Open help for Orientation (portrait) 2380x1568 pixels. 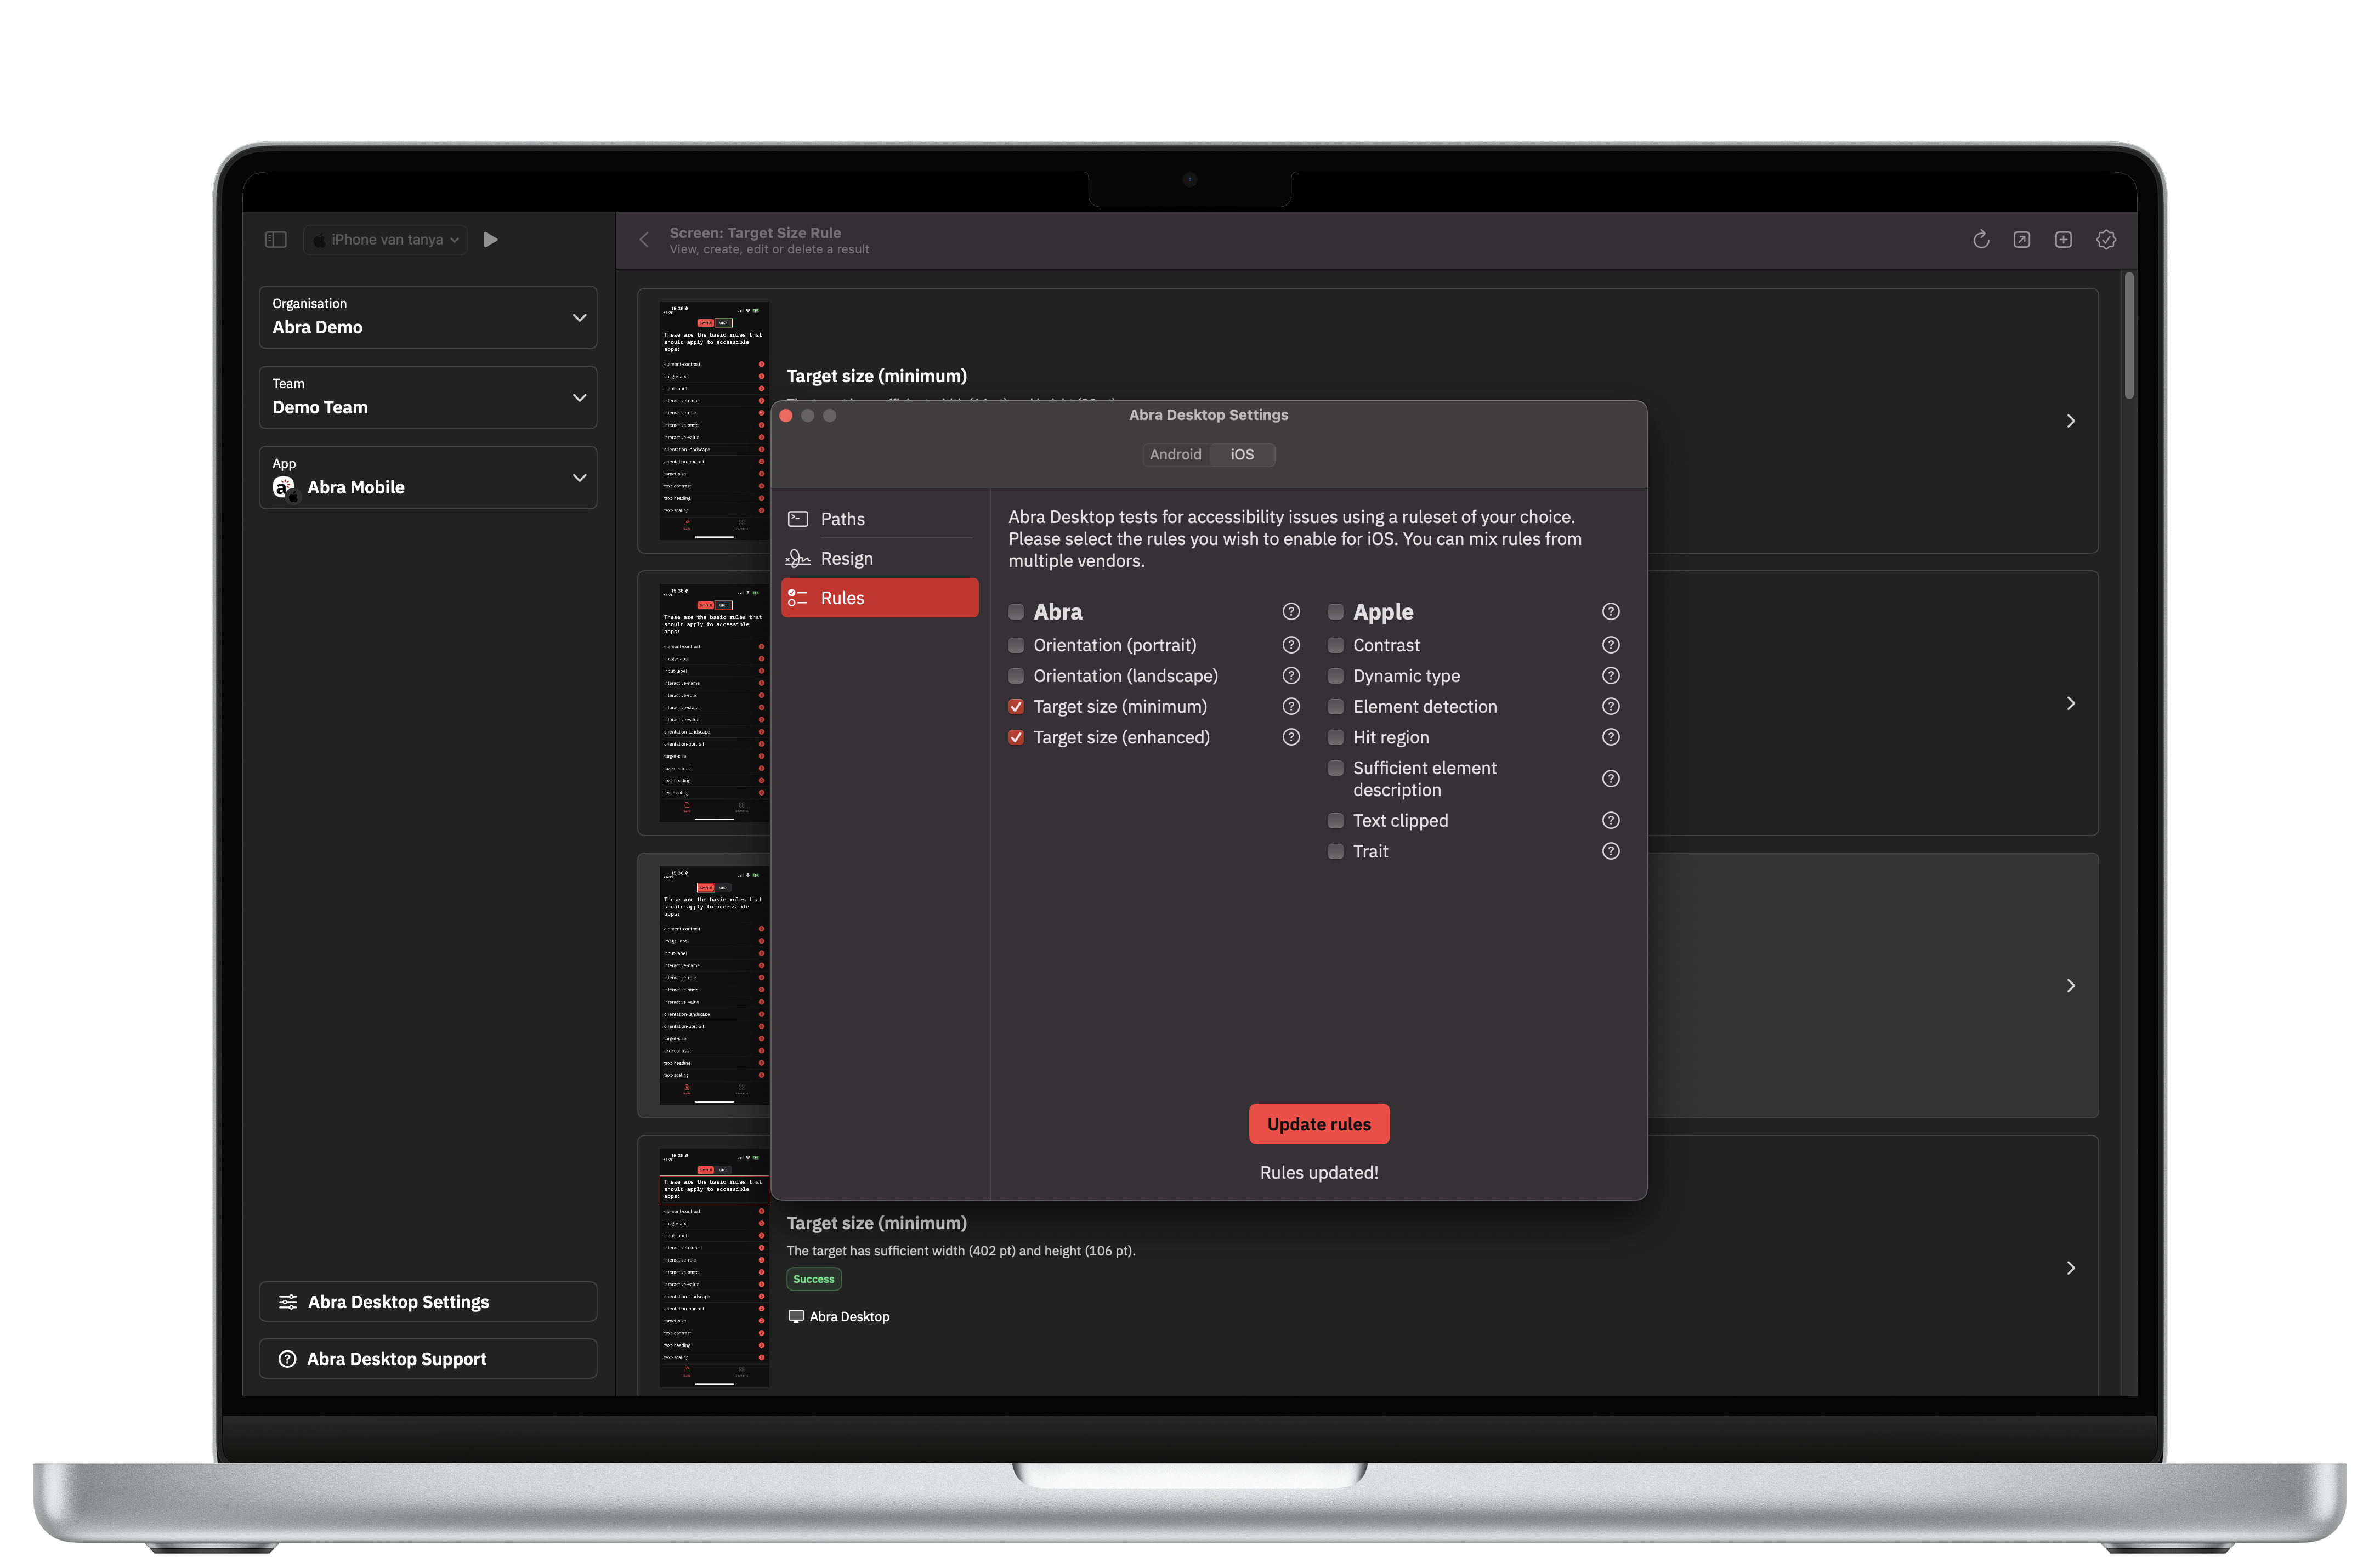(1291, 645)
